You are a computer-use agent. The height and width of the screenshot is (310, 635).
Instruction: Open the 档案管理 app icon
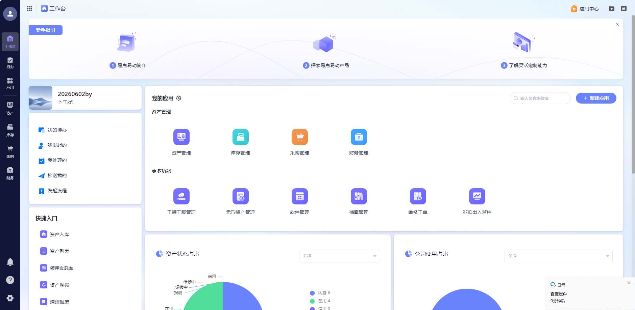click(359, 196)
